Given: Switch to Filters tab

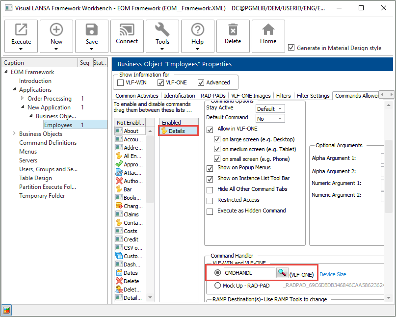Looking at the screenshot, I should 283,96.
